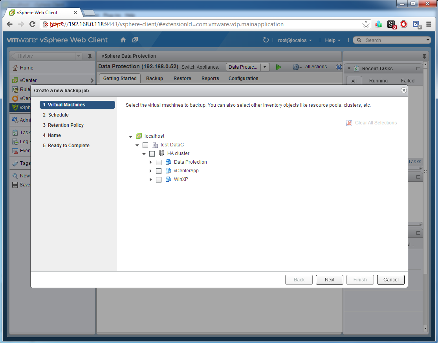
Task: Open the root@localos user dropdown
Action: pos(295,40)
